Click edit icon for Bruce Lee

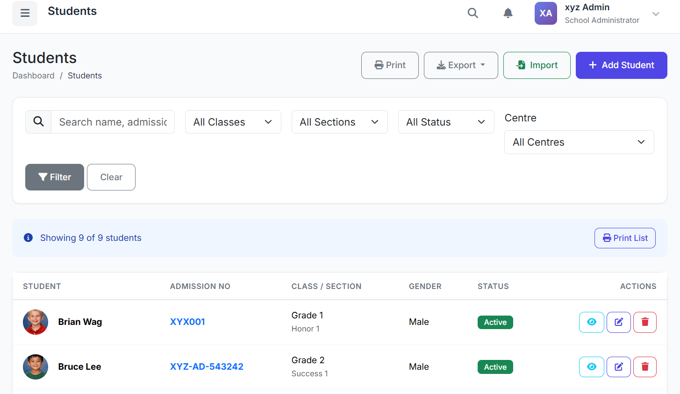(x=618, y=367)
